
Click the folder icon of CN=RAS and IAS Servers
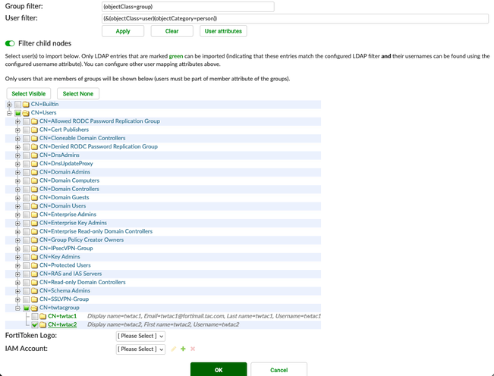pyautogui.click(x=34, y=274)
